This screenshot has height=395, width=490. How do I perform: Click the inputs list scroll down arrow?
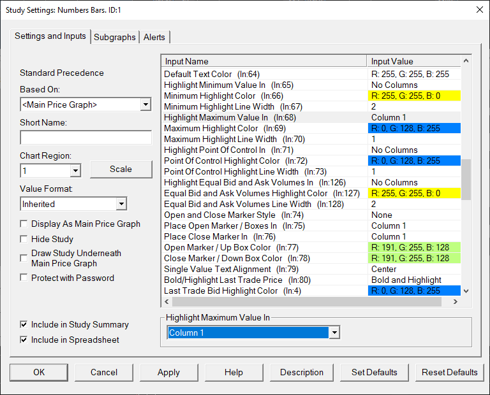(x=466, y=291)
